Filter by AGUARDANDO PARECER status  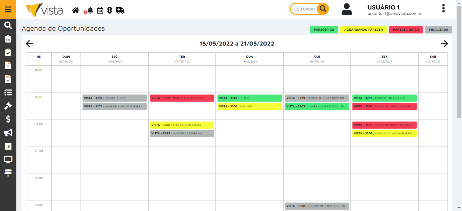pos(364,30)
